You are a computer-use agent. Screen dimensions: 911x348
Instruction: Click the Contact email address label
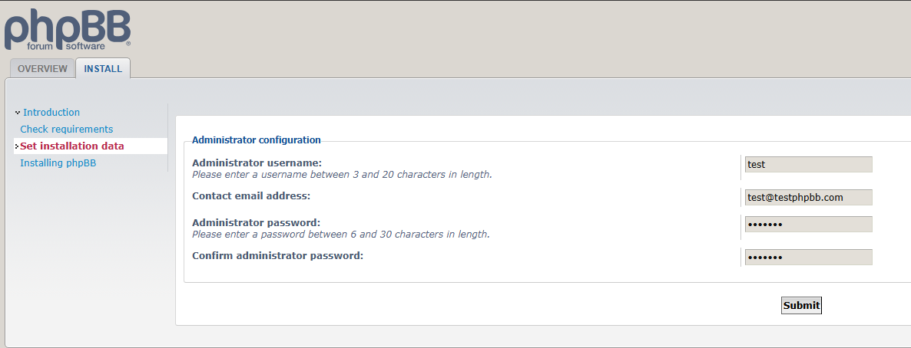pos(251,195)
